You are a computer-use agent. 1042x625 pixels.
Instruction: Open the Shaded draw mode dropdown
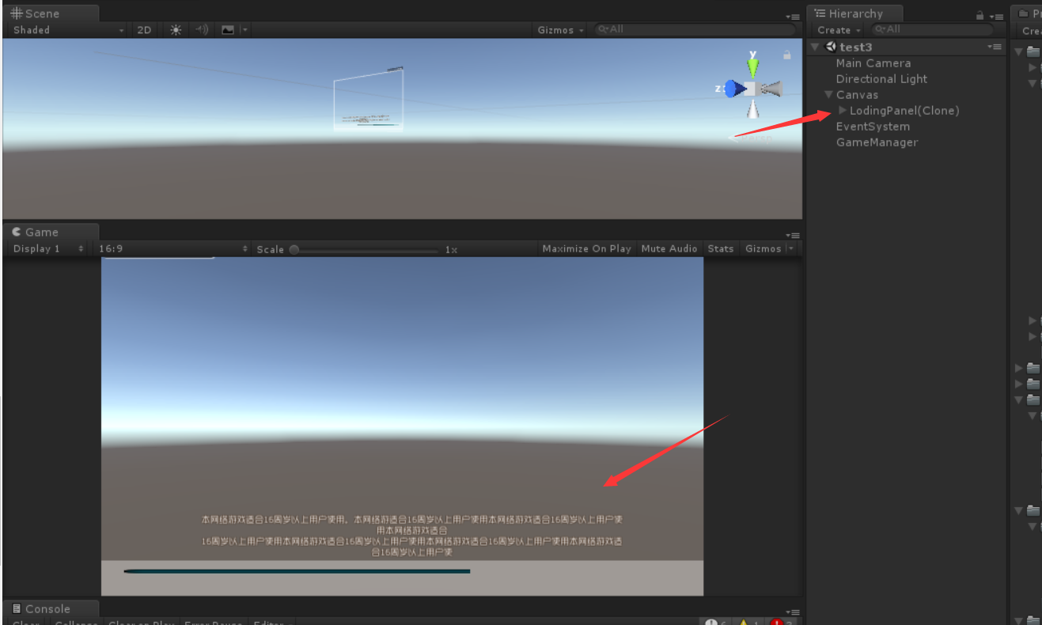pyautogui.click(x=63, y=29)
